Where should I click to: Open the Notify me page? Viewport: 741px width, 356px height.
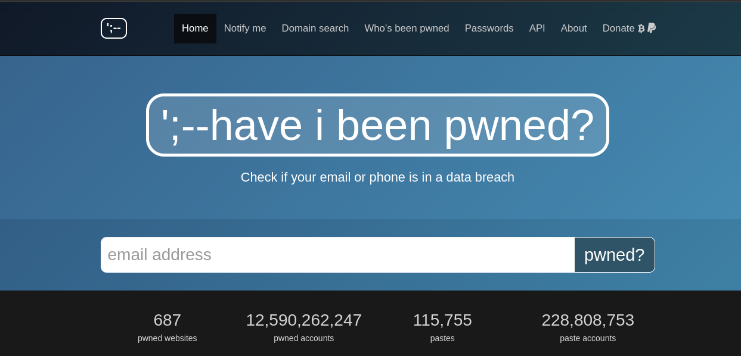coord(245,29)
